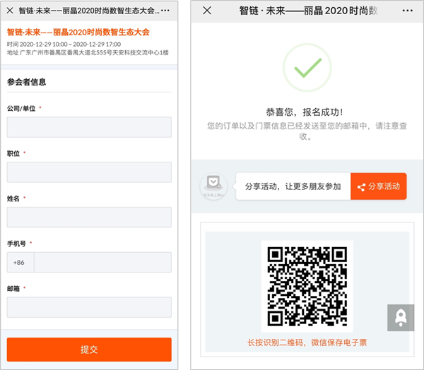Screen dimensions: 424x370
Task: Open the +86 country code selector
Action: [x=20, y=262]
